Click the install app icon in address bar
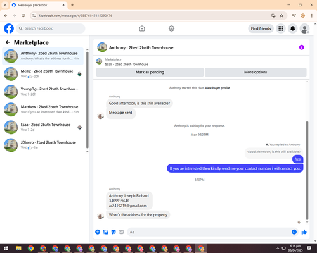 pos(273,16)
